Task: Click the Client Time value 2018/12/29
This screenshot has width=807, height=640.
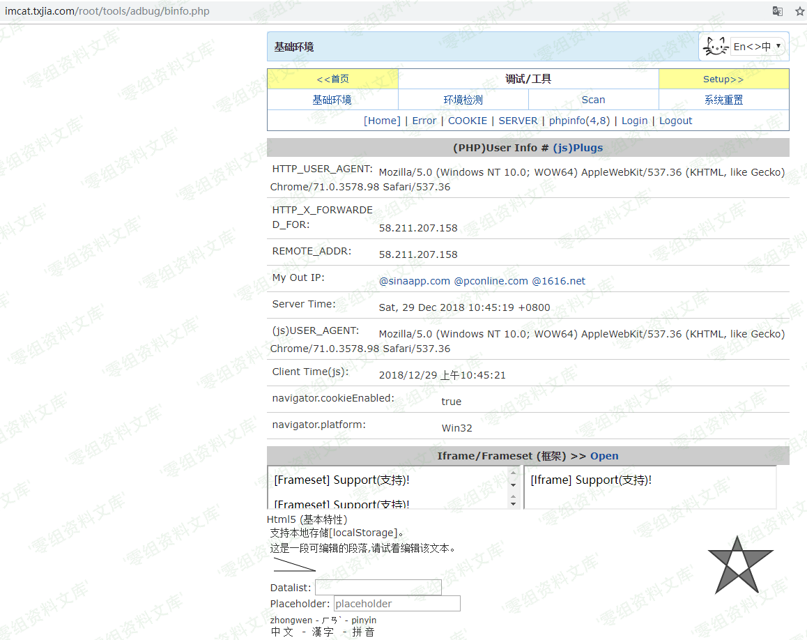Action: click(442, 375)
